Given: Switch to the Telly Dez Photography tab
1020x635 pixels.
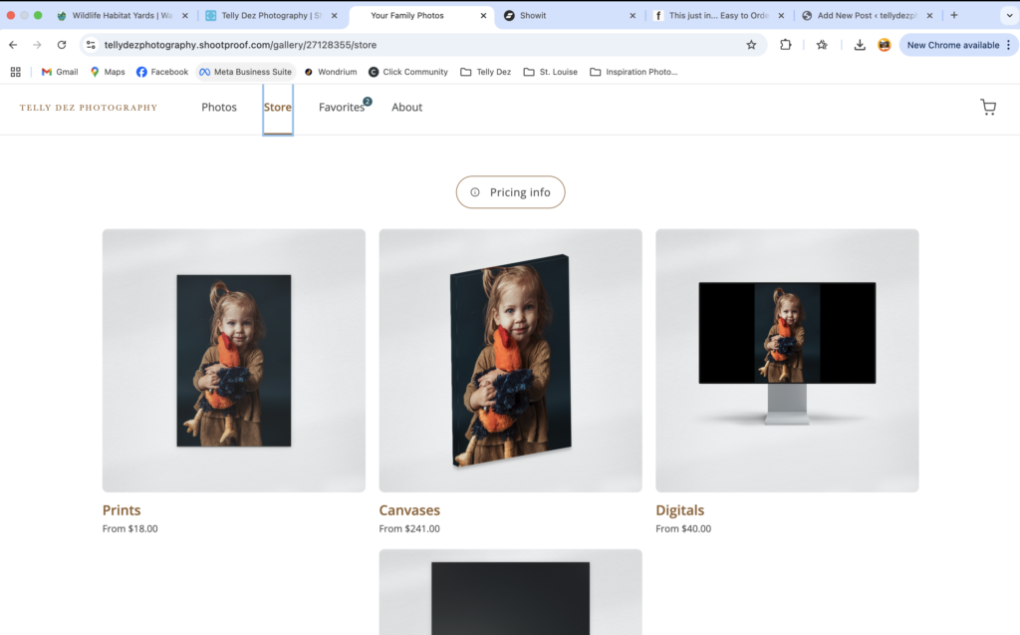Looking at the screenshot, I should pos(271,16).
